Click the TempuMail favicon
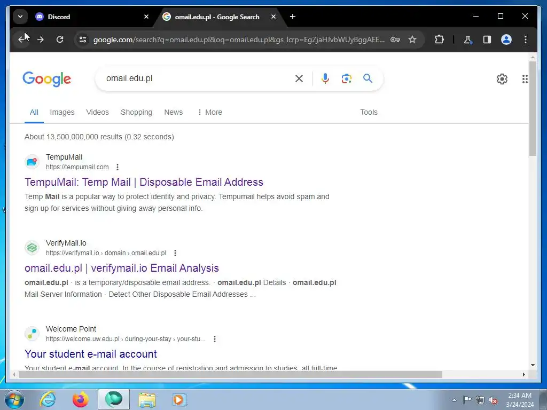 point(32,162)
